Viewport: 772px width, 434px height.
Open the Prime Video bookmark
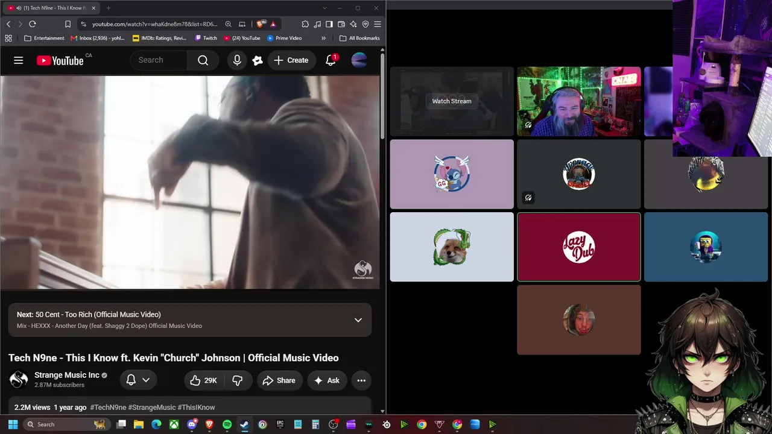(284, 38)
